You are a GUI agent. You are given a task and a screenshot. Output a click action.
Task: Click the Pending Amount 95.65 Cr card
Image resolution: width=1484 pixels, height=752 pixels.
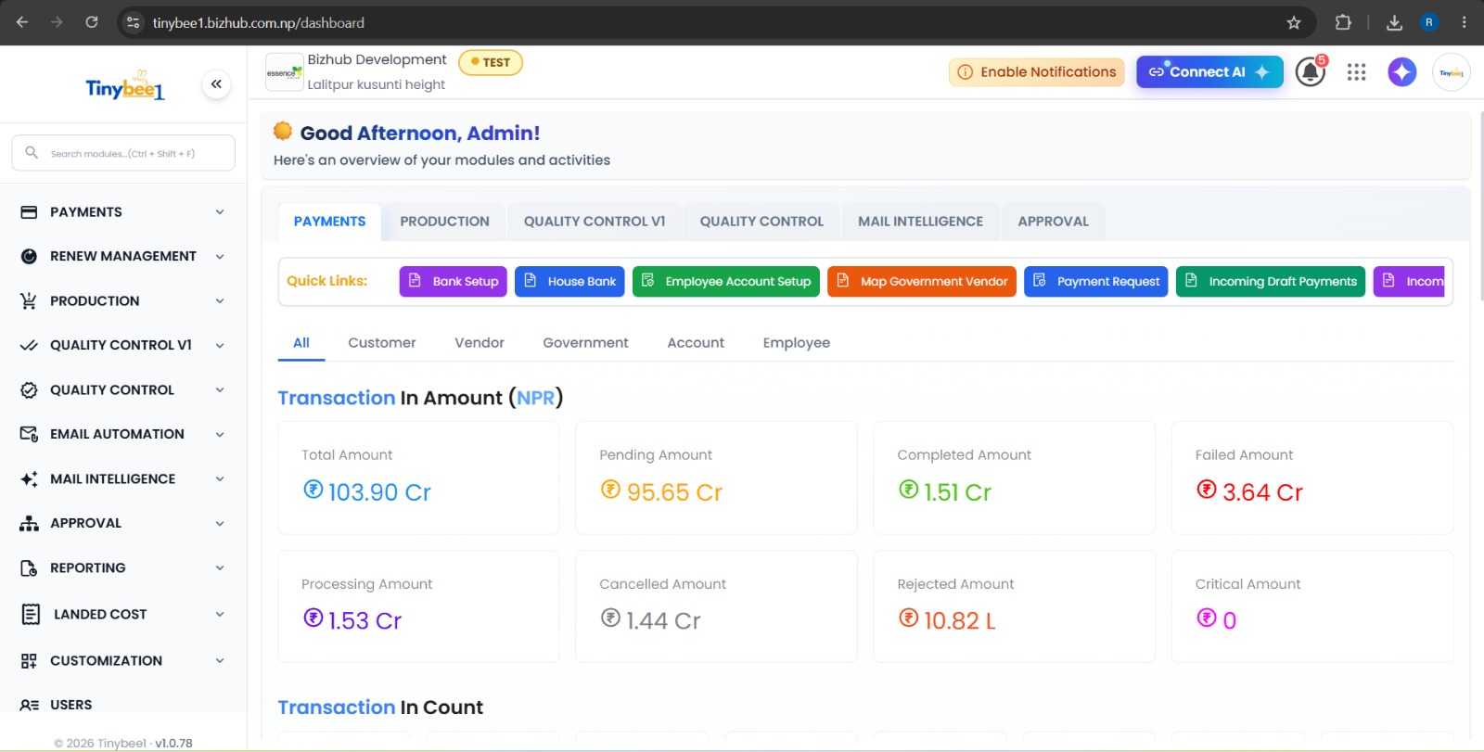click(716, 478)
